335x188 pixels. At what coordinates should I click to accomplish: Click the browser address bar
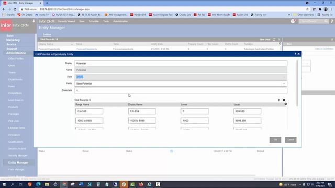162,9
